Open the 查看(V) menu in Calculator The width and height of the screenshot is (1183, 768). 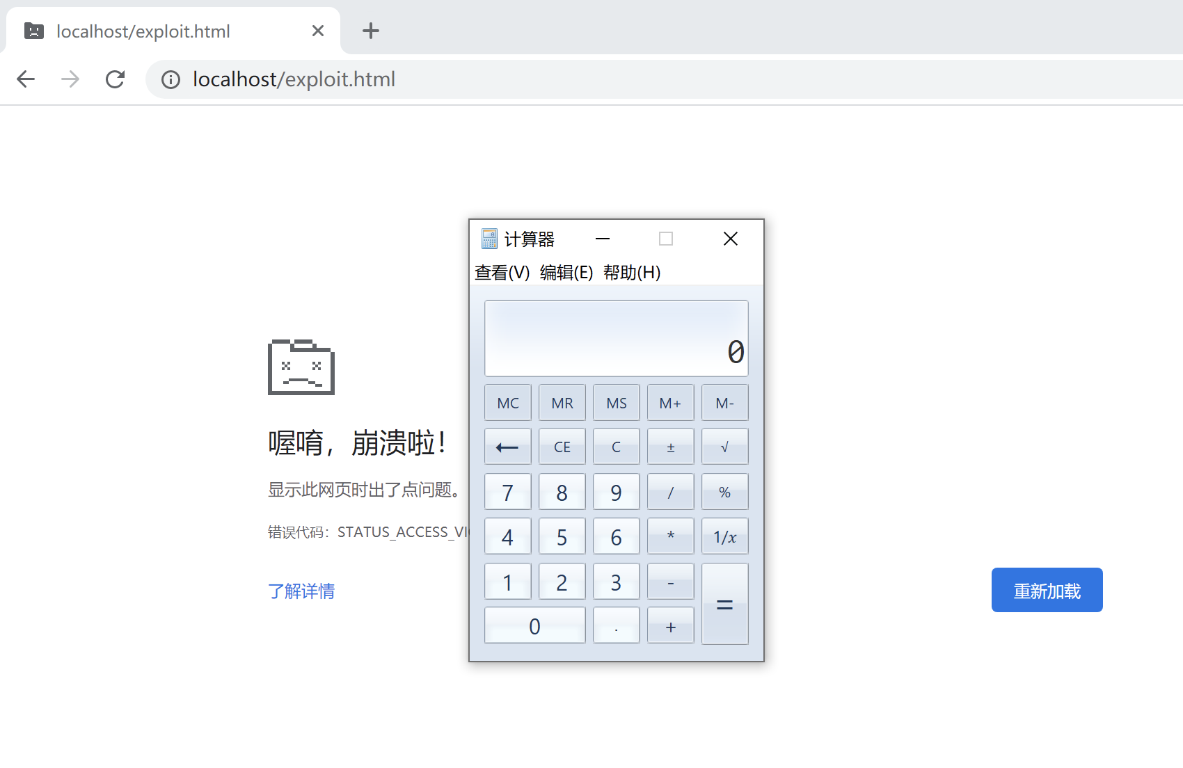coord(502,272)
